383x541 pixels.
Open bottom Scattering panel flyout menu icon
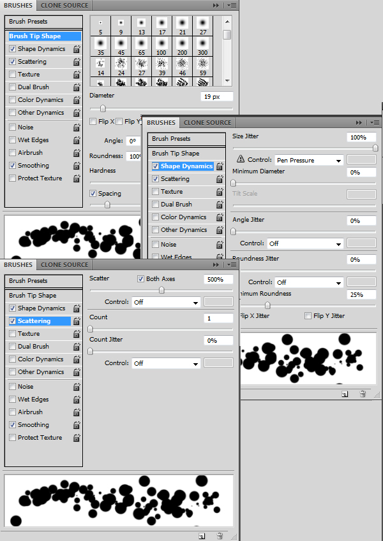(x=232, y=265)
